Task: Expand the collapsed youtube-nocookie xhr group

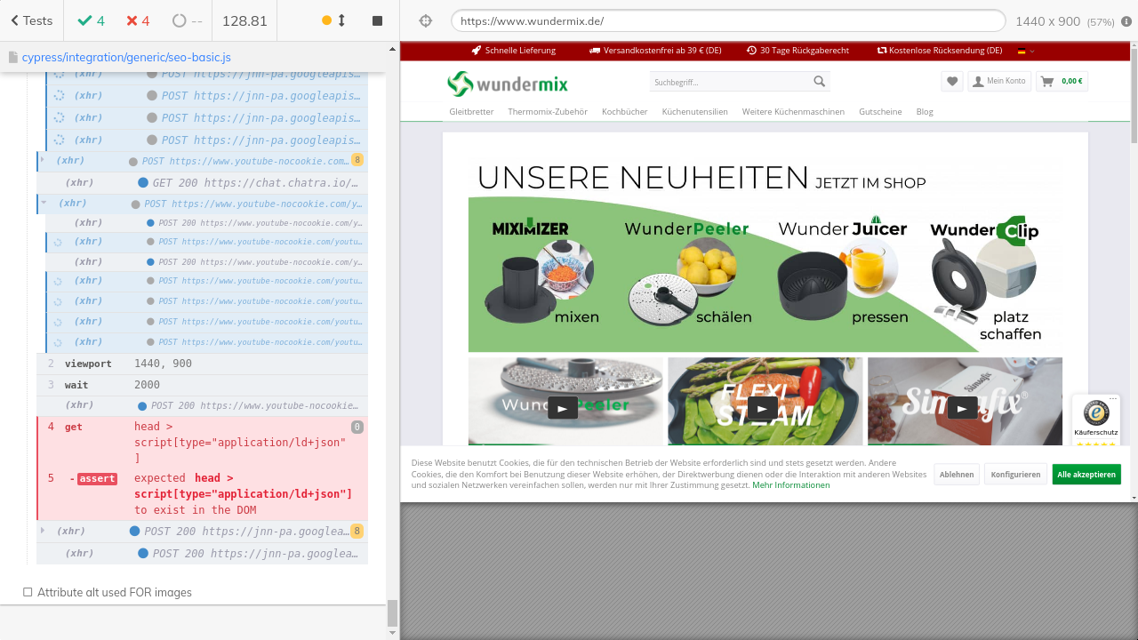Action: 42,160
